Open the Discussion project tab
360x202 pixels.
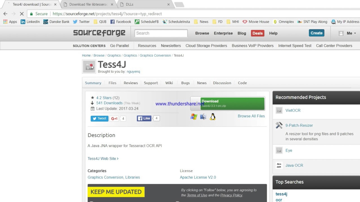pyautogui.click(x=222, y=83)
